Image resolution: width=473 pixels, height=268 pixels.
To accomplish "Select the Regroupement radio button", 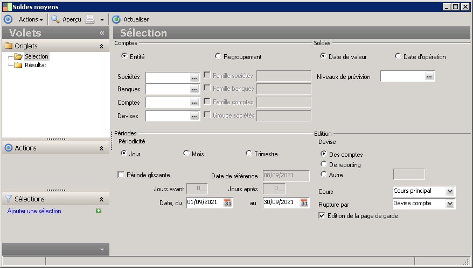I will tap(218, 56).
